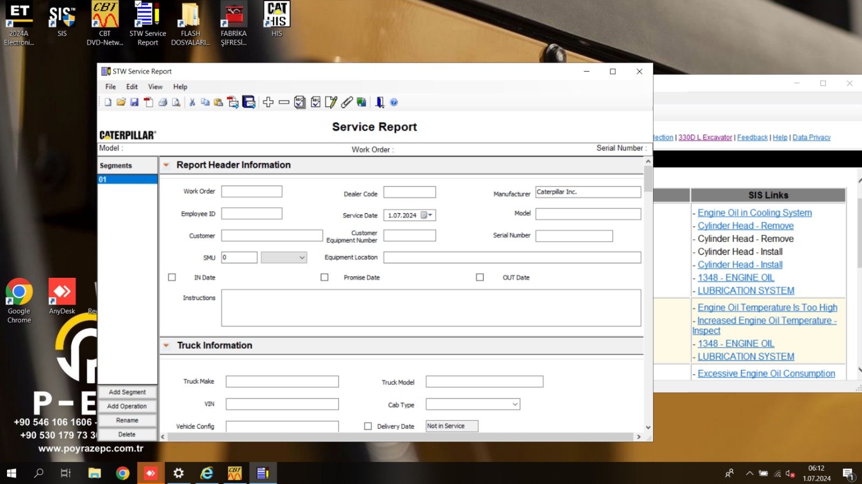Exit the application with the door icon
The width and height of the screenshot is (862, 484).
click(x=380, y=102)
